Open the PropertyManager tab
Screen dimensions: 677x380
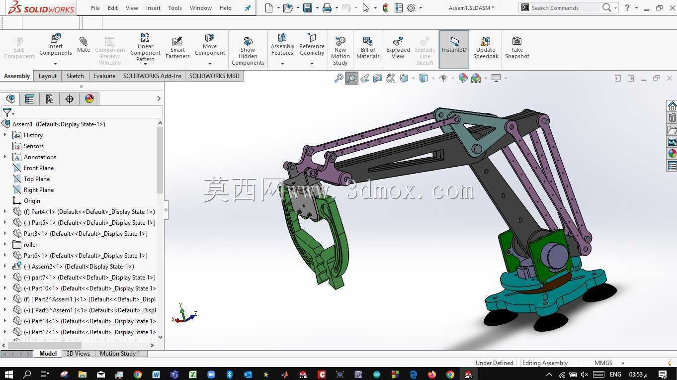tap(30, 99)
